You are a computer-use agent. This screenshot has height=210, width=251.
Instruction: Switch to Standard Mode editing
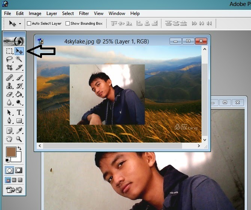click(9, 170)
